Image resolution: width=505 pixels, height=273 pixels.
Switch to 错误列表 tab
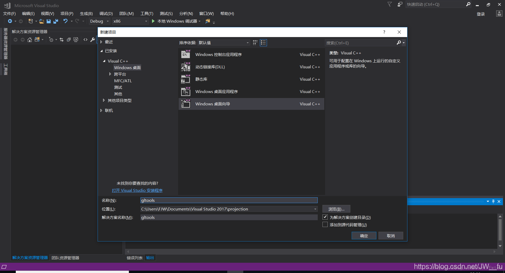(135, 258)
